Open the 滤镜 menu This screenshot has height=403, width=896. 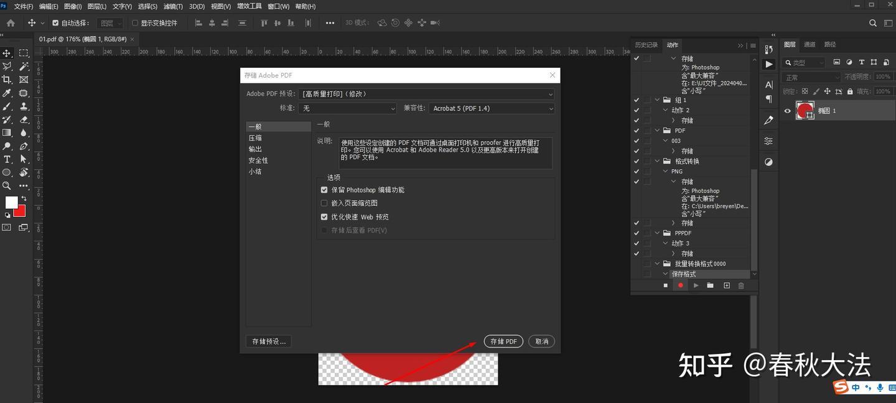pos(173,6)
